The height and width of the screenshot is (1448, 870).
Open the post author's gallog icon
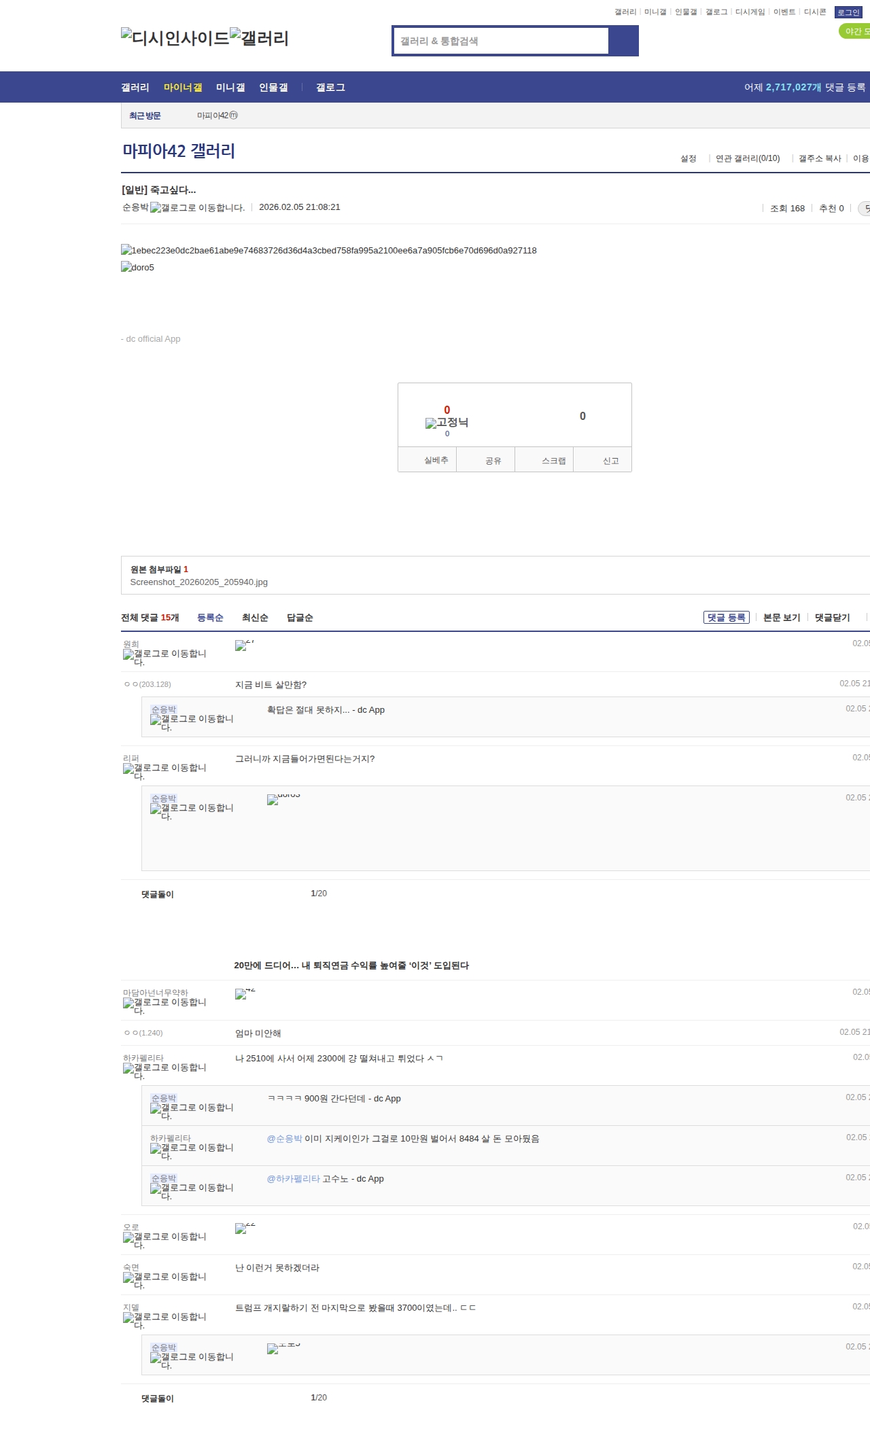197,208
